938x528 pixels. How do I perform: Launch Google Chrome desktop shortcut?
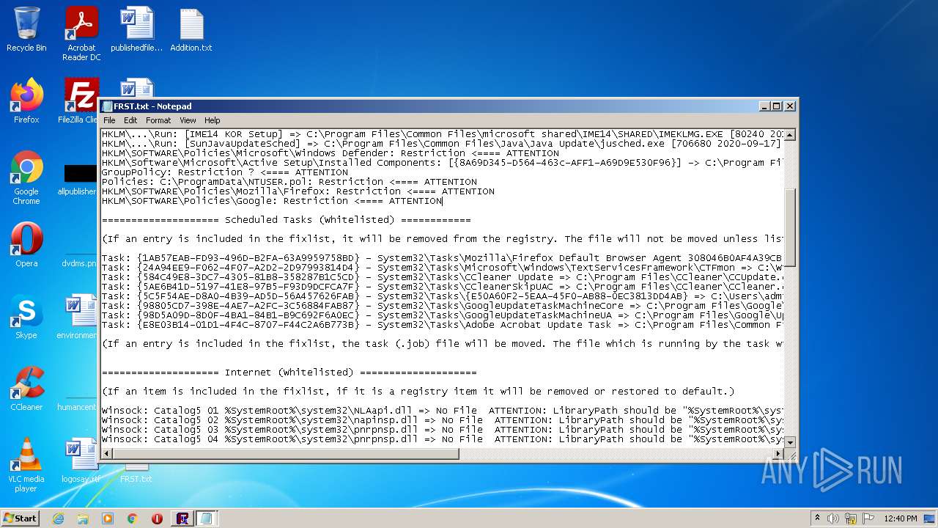(26, 177)
